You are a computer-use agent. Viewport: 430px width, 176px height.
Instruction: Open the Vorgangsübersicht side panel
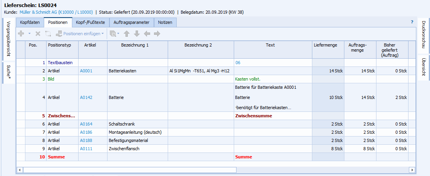9,39
